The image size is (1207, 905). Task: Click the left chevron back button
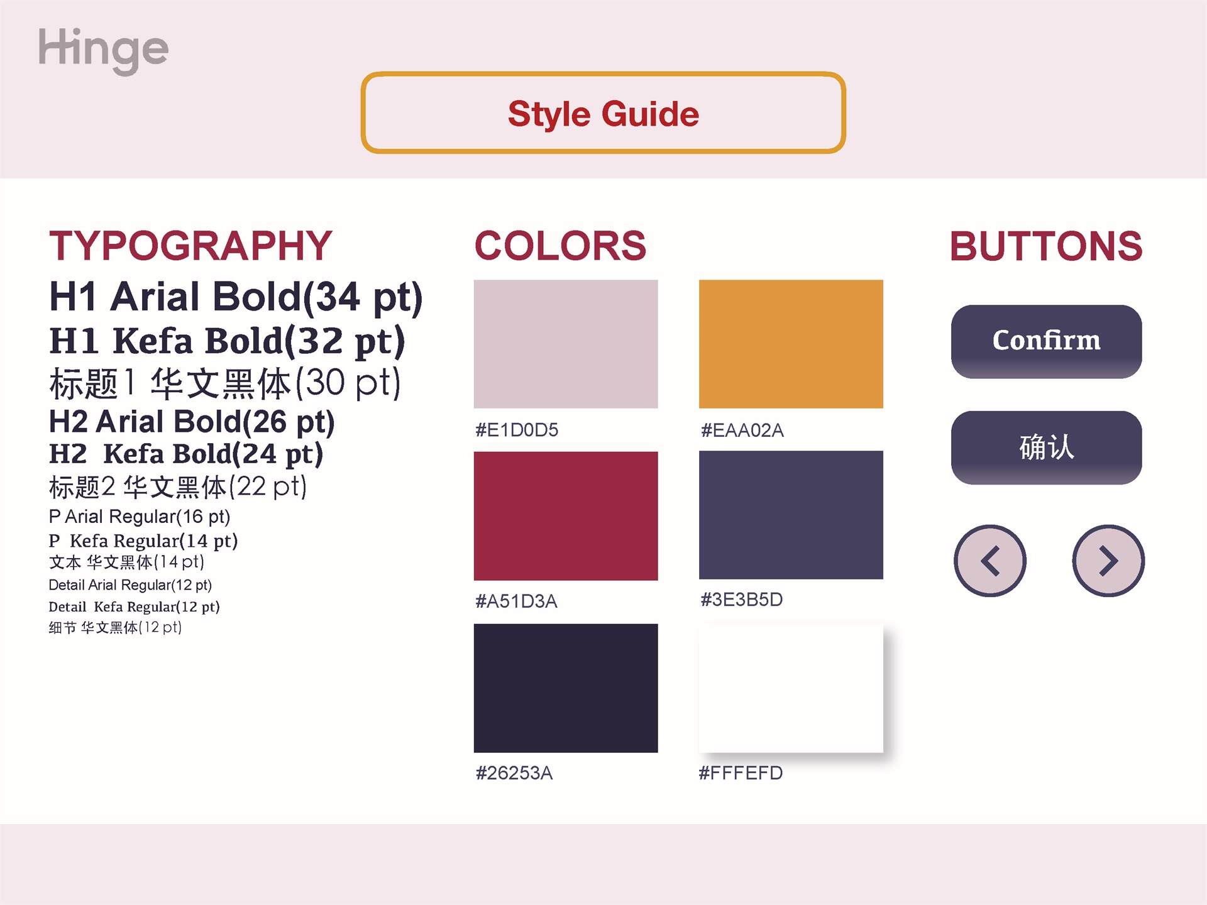pos(990,561)
